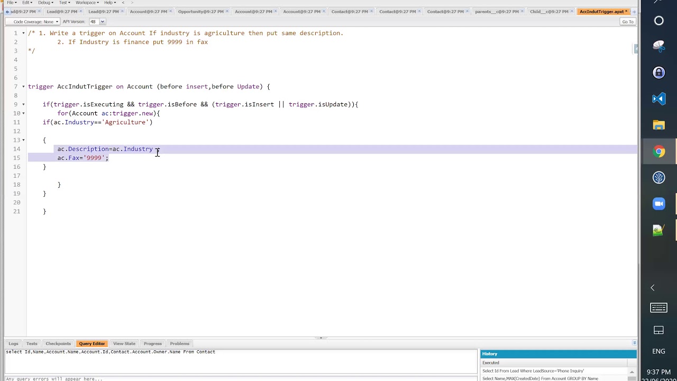Screen dimensions: 677x381
Task: Fold the if block at line 9
Action: tap(23, 105)
